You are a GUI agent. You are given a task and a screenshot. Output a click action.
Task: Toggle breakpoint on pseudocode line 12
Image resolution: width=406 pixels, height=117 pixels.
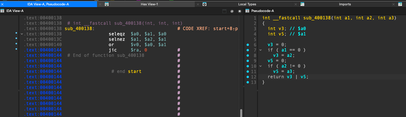[x=248, y=77]
